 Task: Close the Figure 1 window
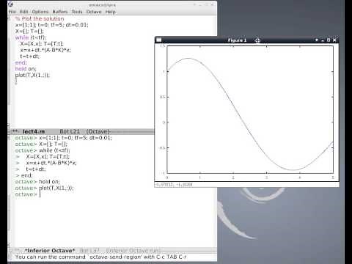click(x=334, y=40)
